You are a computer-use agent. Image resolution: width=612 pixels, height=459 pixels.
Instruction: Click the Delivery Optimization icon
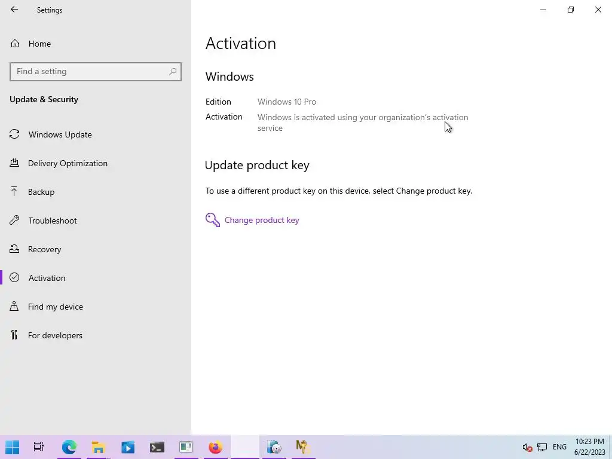(14, 163)
